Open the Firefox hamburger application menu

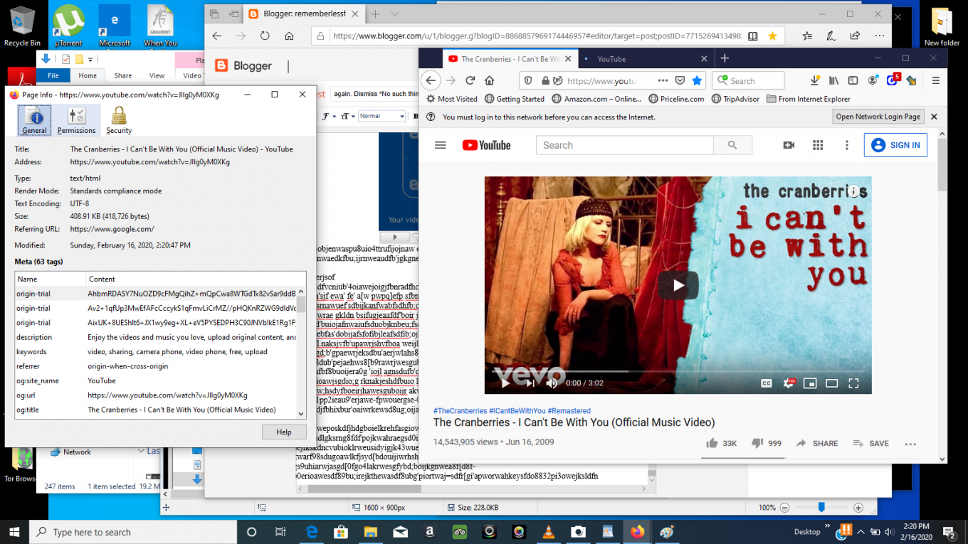(936, 80)
